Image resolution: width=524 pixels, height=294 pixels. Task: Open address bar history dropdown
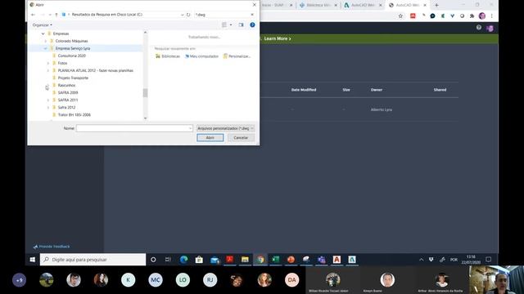pyautogui.click(x=182, y=15)
